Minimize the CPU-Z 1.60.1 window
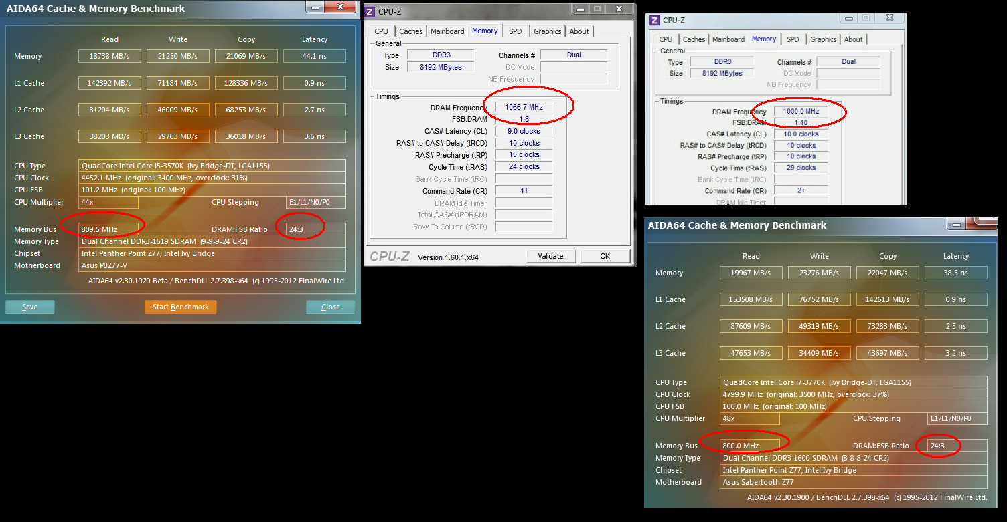This screenshot has width=1007, height=522. pos(579,9)
